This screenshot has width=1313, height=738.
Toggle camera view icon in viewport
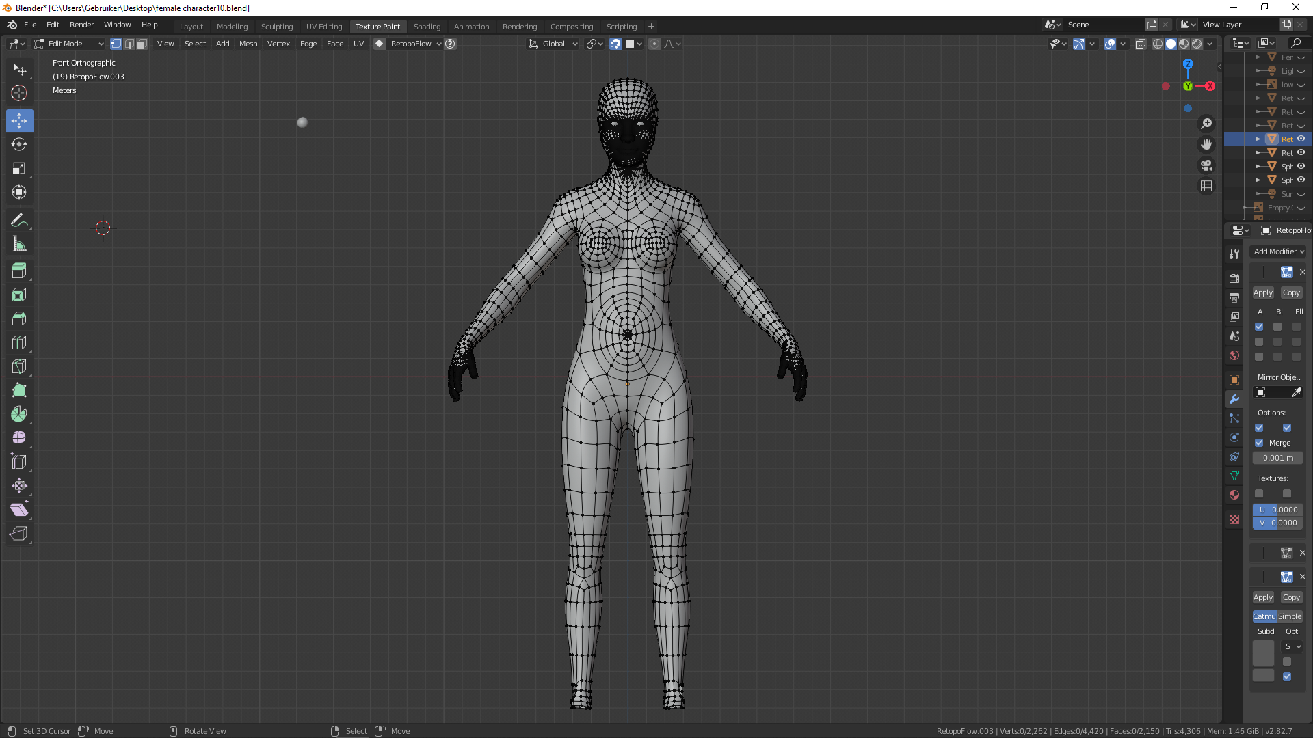1206,165
